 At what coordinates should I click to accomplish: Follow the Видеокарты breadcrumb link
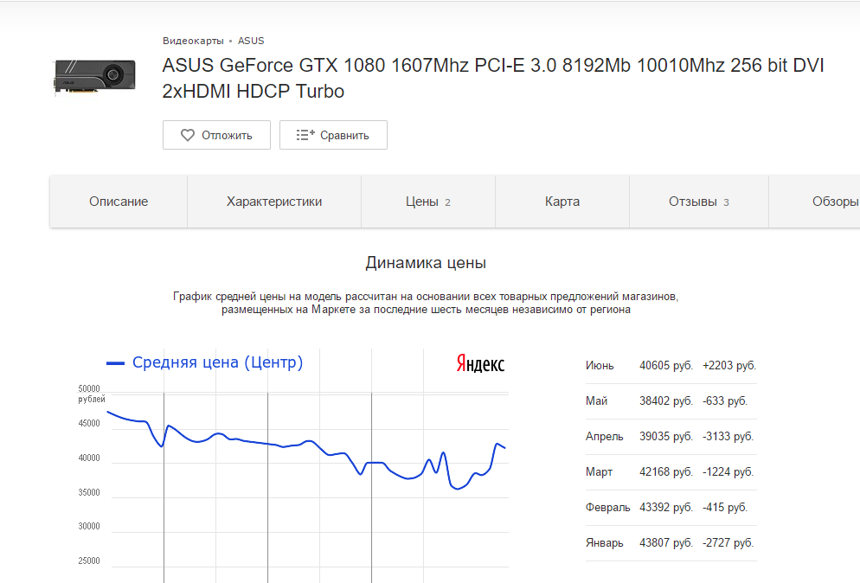tap(193, 41)
